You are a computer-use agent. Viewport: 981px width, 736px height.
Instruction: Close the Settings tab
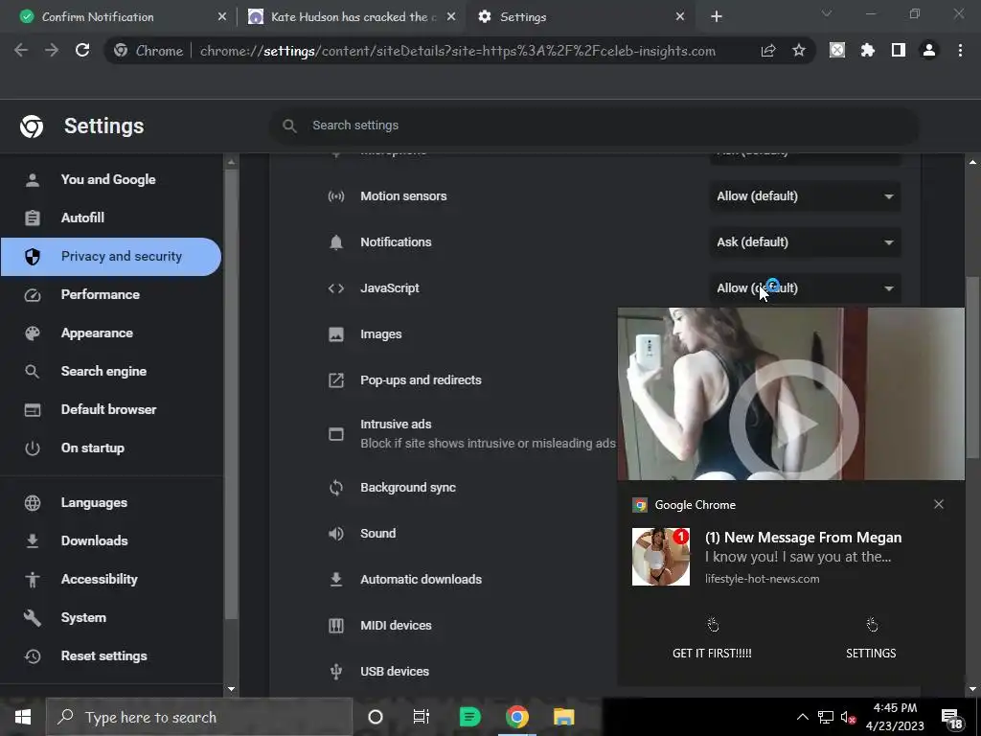[x=680, y=17]
